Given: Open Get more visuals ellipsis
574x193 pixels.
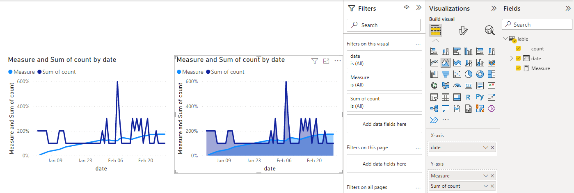Looking at the screenshot, I should click(x=446, y=120).
